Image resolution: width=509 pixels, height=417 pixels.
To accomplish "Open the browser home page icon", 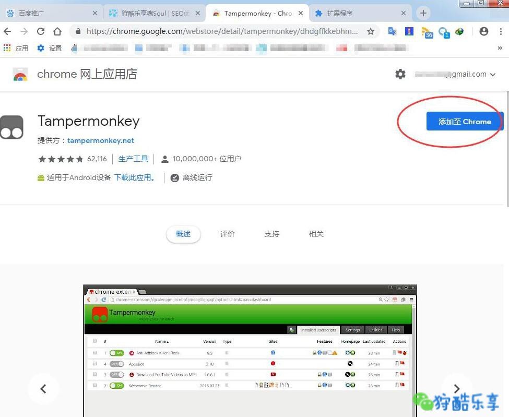I will click(x=57, y=31).
